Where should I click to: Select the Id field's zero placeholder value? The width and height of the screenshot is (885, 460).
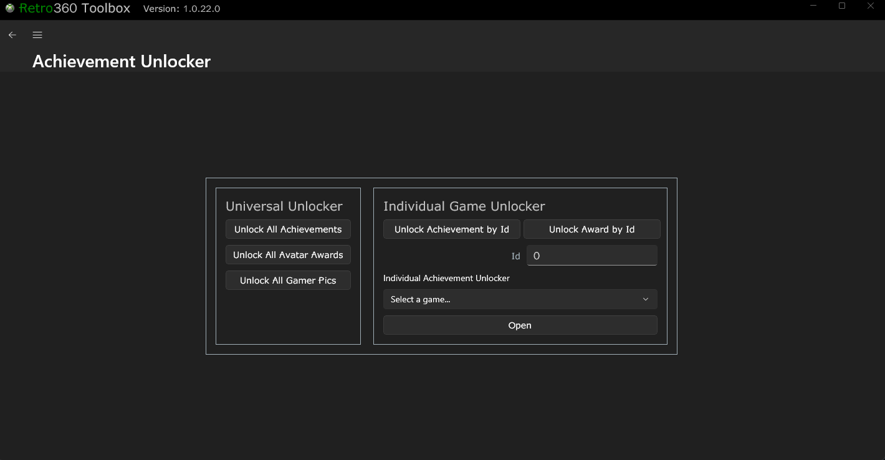(537, 256)
